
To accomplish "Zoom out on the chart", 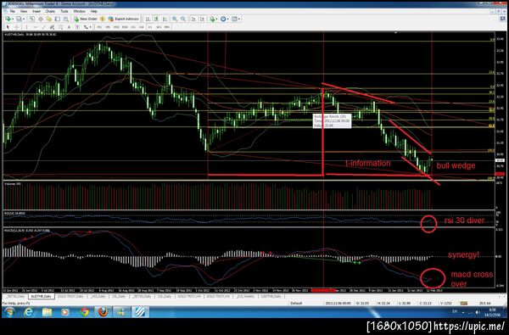I will (x=183, y=19).
